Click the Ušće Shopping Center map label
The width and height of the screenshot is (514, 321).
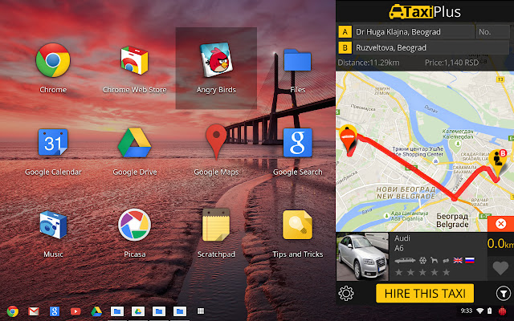[x=418, y=152]
